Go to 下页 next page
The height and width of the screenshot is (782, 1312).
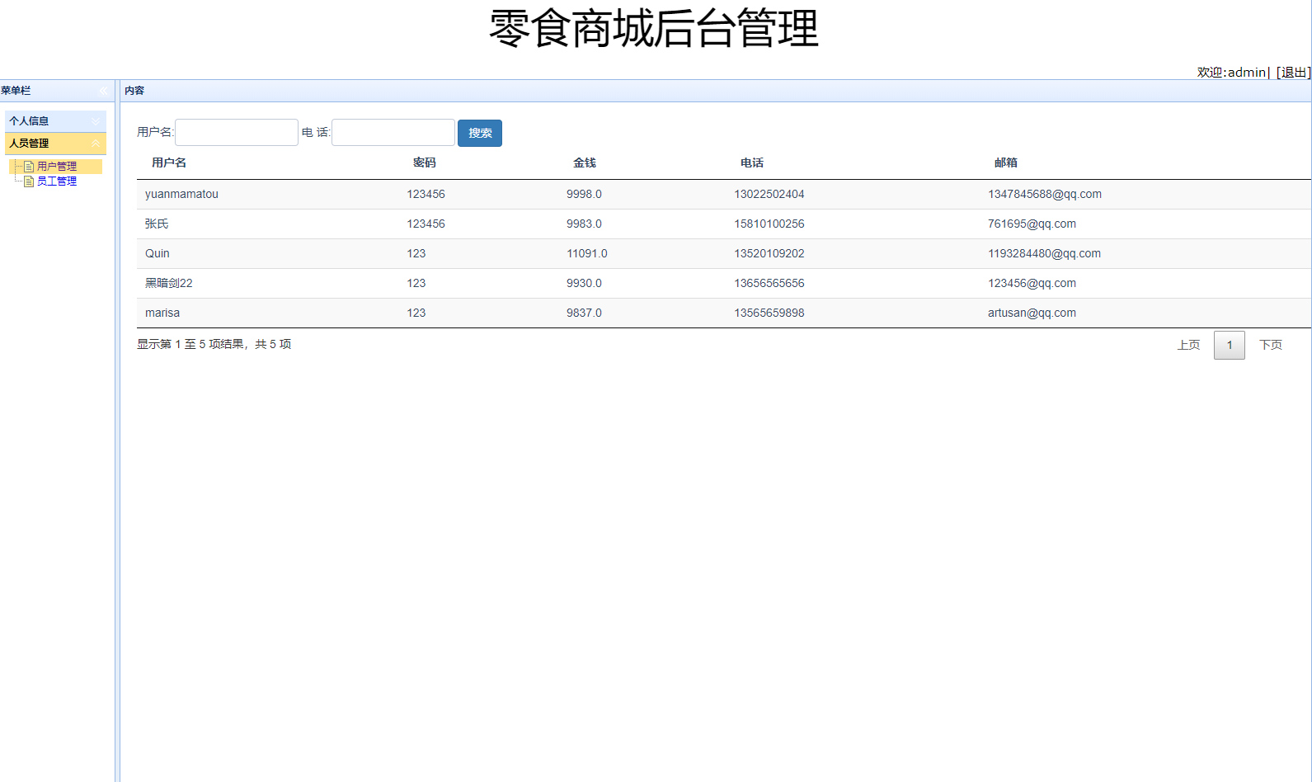pos(1271,345)
